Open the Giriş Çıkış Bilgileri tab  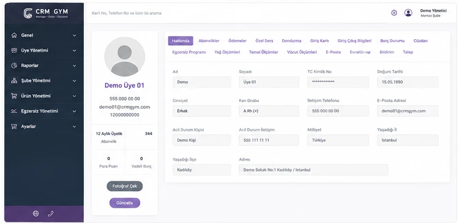point(354,41)
